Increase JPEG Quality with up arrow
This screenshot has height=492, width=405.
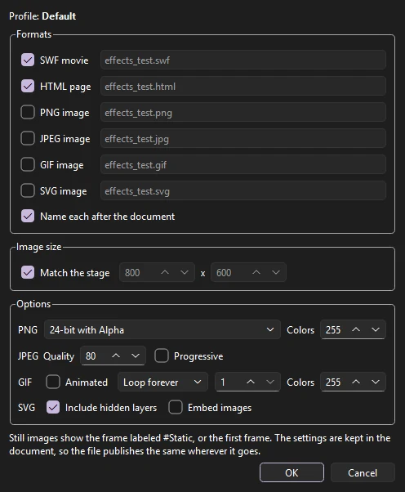pyautogui.click(x=116, y=356)
